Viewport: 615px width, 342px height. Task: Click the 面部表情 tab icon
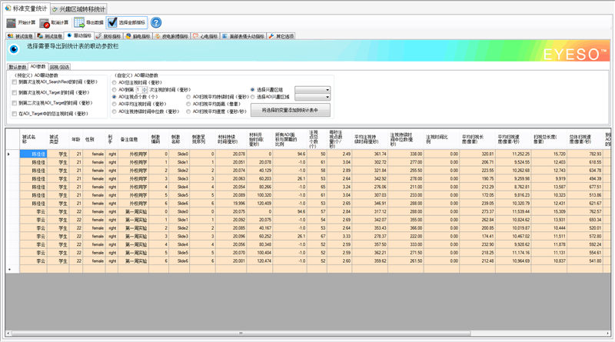[x=224, y=36]
